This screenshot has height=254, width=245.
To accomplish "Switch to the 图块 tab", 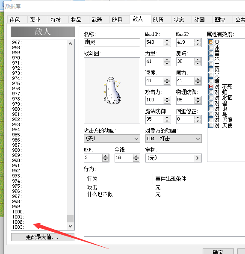I will [222, 20].
